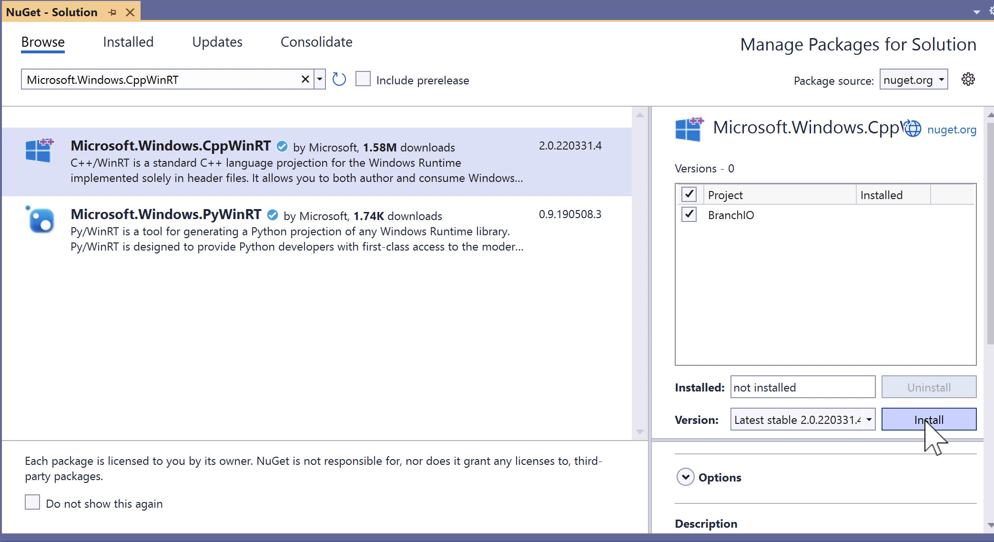This screenshot has width=994, height=542.
Task: Click the Installed not installed field
Action: click(x=802, y=387)
